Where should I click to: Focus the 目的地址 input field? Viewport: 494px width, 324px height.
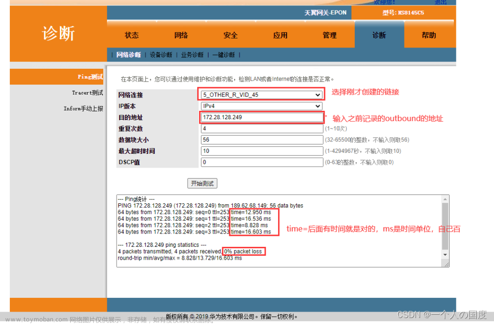262,117
